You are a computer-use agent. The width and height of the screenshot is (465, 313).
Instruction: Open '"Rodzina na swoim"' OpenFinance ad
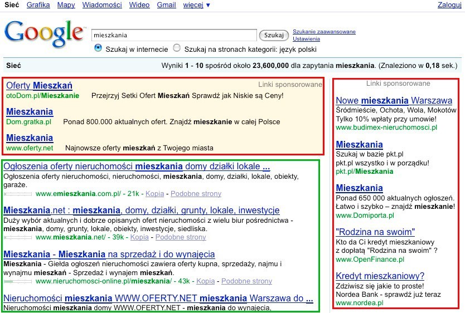375,232
